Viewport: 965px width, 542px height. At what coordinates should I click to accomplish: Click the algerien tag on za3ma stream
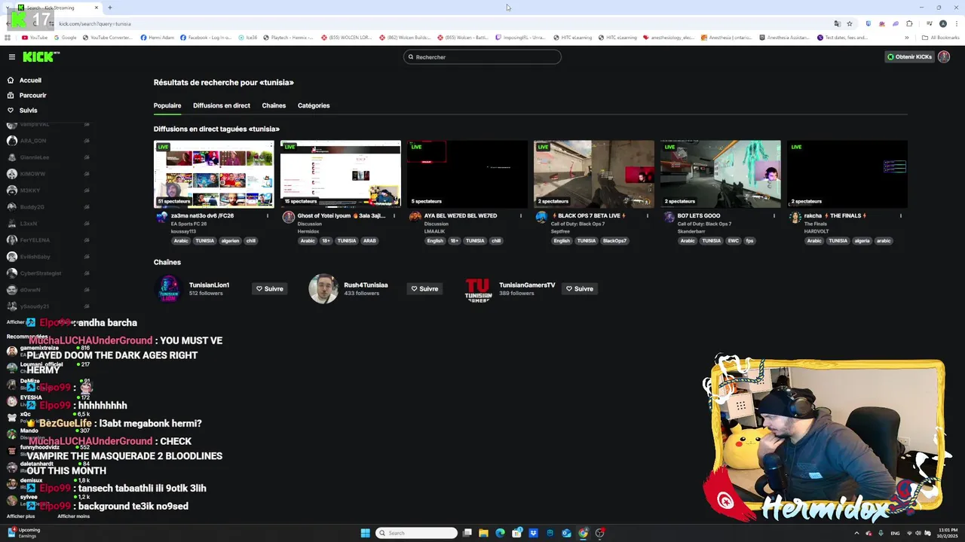pos(230,241)
